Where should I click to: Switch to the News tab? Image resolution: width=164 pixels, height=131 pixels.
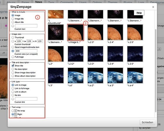point(39,2)
